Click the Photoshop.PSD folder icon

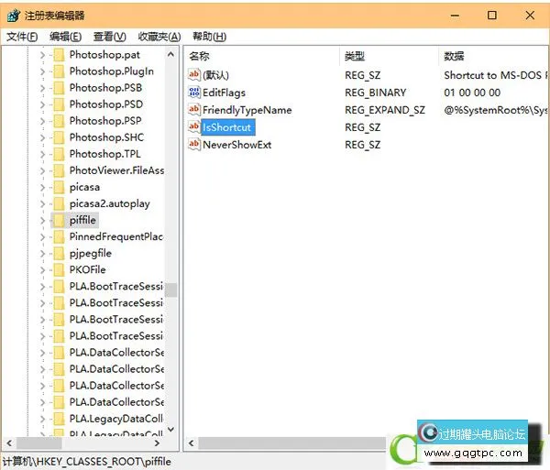tap(59, 104)
